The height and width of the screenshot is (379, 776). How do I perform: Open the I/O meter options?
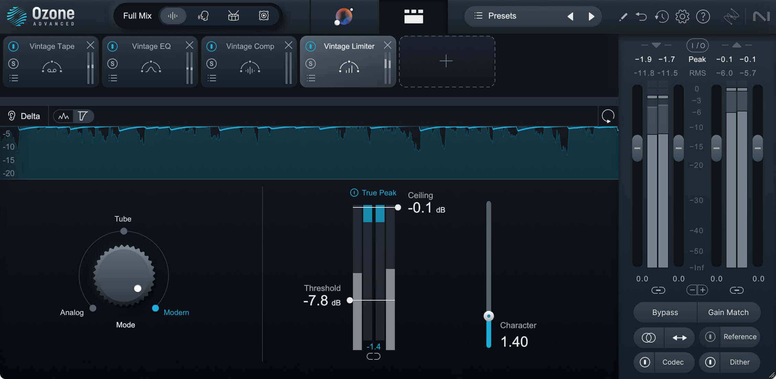(698, 45)
